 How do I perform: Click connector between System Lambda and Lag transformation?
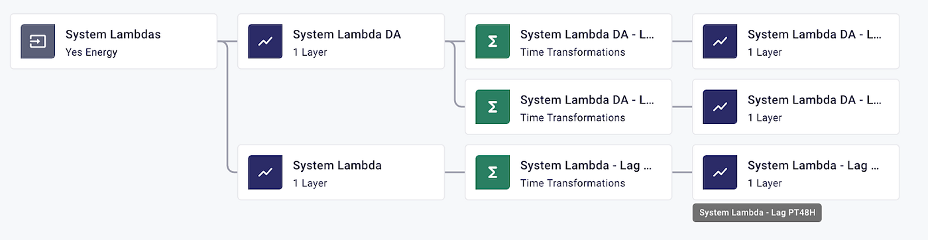[455, 172]
